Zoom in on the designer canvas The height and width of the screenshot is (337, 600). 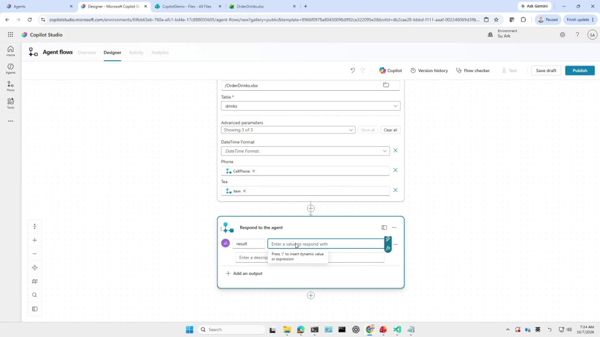(35, 240)
